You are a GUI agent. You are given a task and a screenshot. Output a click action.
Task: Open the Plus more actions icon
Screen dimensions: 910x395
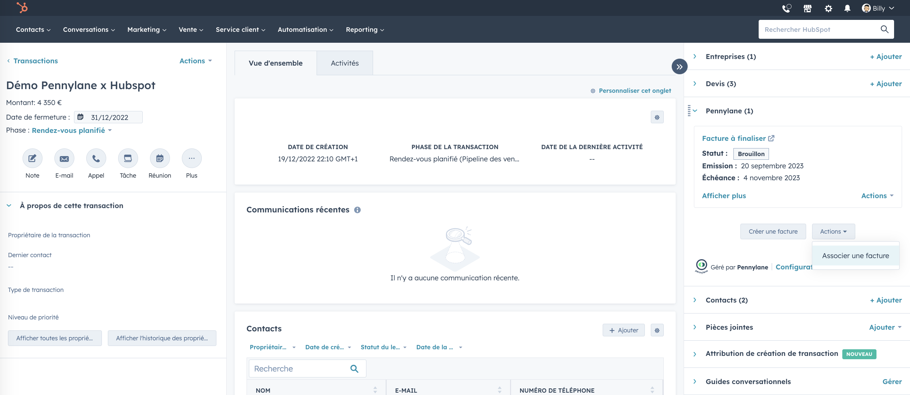pos(191,158)
